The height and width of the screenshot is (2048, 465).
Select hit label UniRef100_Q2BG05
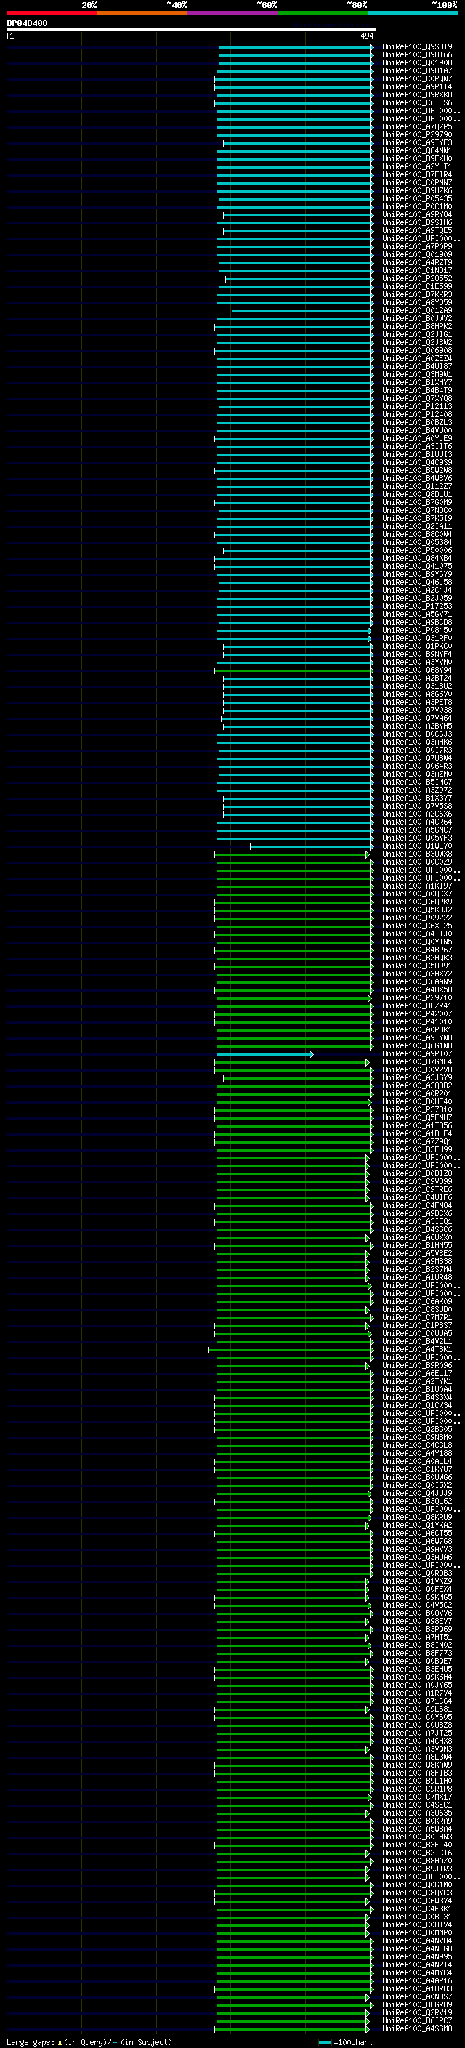point(417,1430)
